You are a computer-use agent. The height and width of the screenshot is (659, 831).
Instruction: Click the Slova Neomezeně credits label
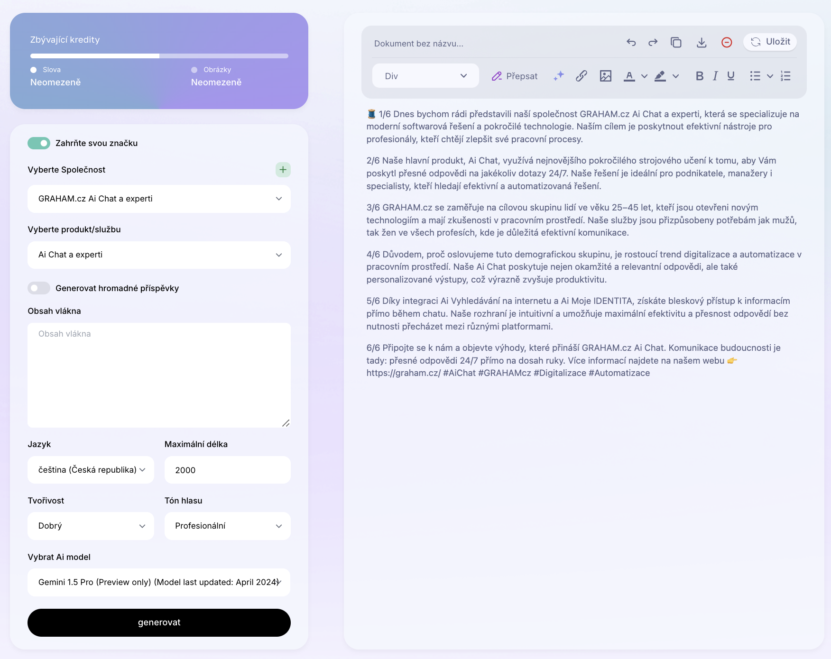[55, 76]
